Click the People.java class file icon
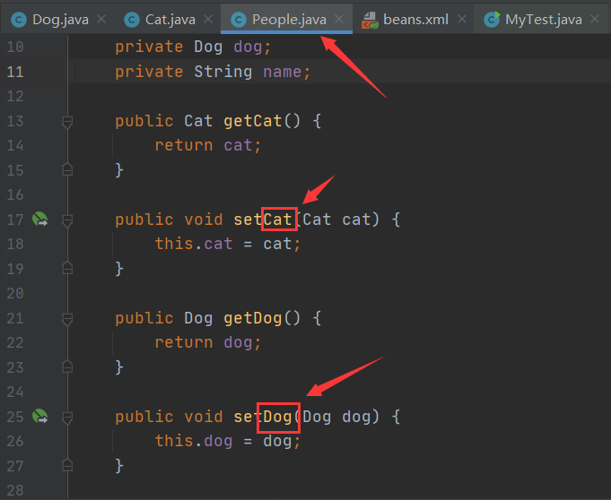Screen dimensions: 611x500 (x=239, y=20)
